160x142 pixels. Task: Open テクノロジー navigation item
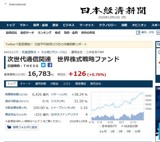point(108,25)
